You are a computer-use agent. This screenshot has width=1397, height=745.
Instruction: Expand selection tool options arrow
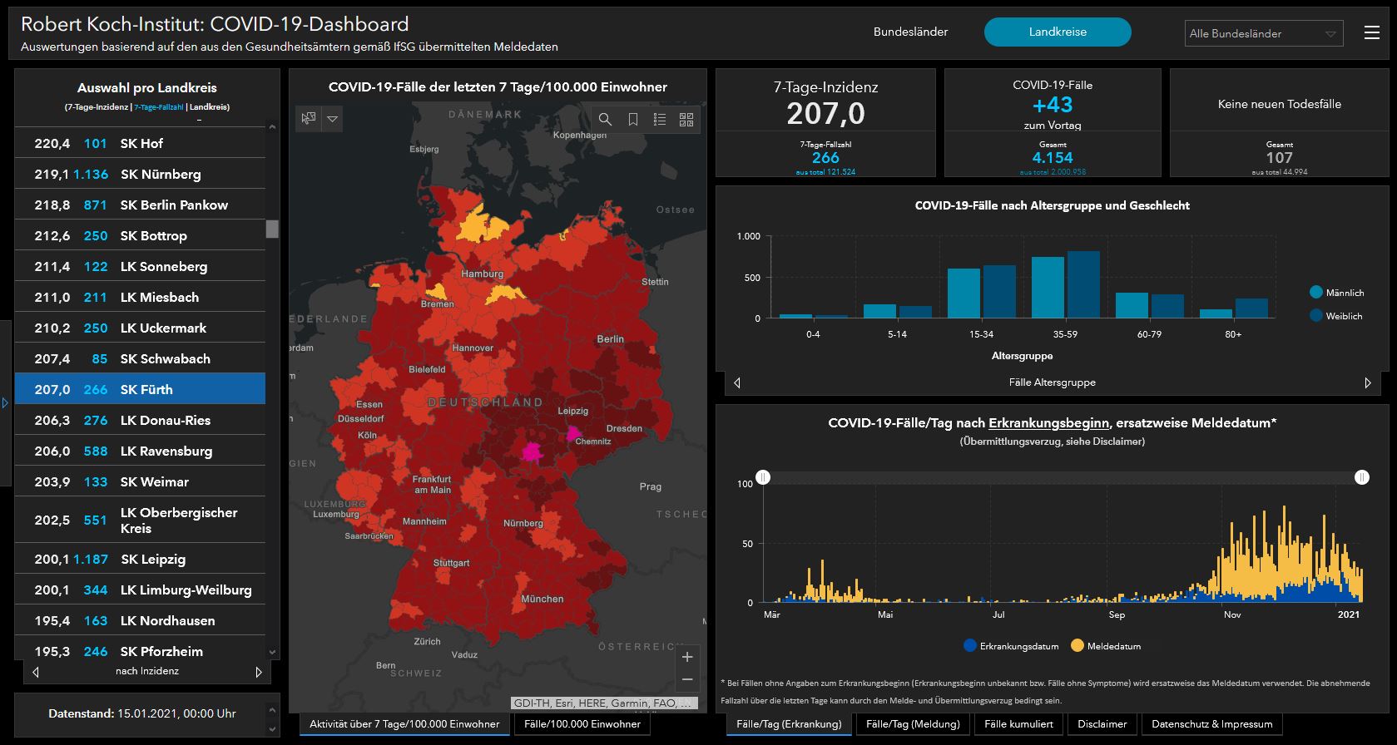(x=333, y=119)
